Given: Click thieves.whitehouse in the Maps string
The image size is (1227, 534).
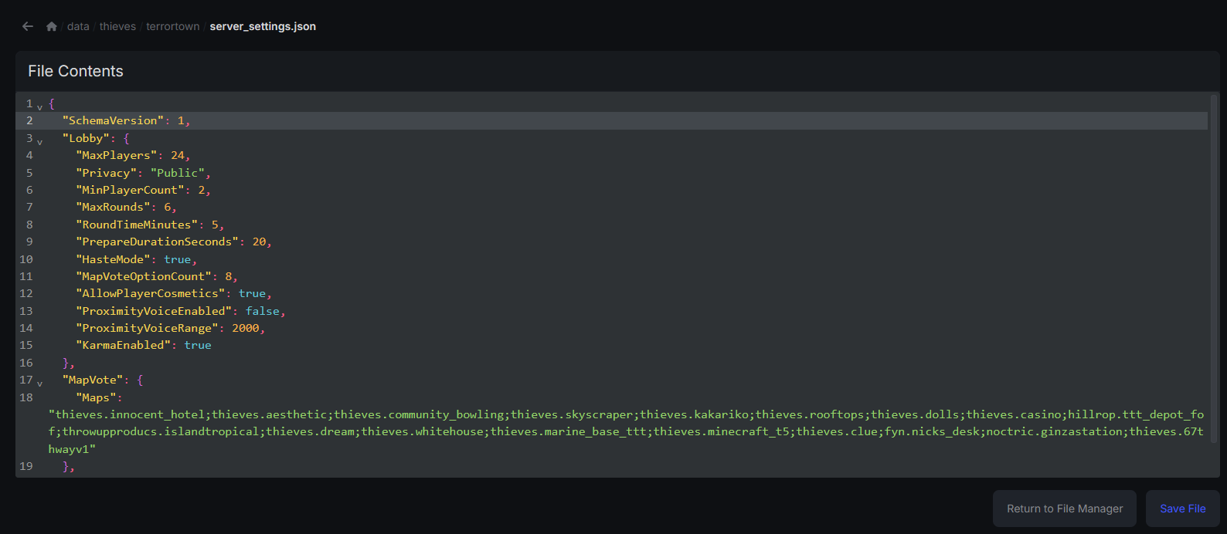Looking at the screenshot, I should click(x=423, y=431).
